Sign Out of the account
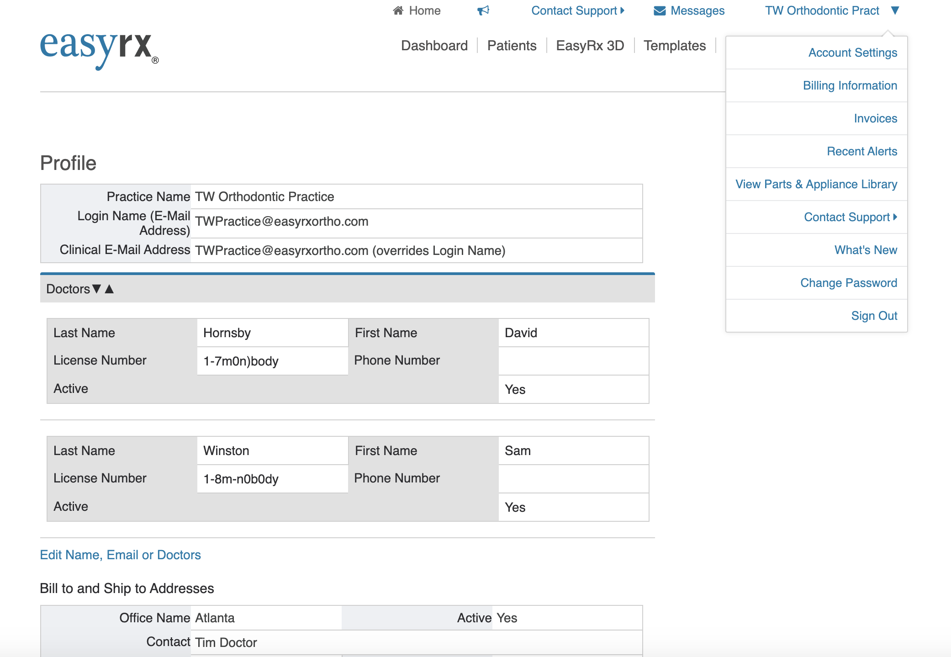Image resolution: width=951 pixels, height=657 pixels. (x=874, y=316)
